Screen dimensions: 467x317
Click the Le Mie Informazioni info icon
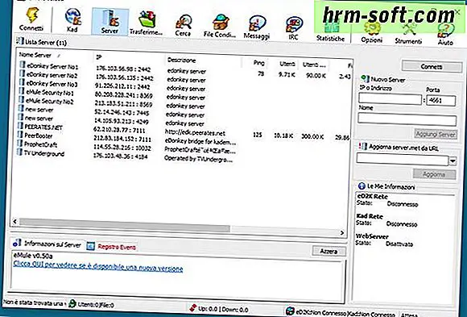pos(362,186)
